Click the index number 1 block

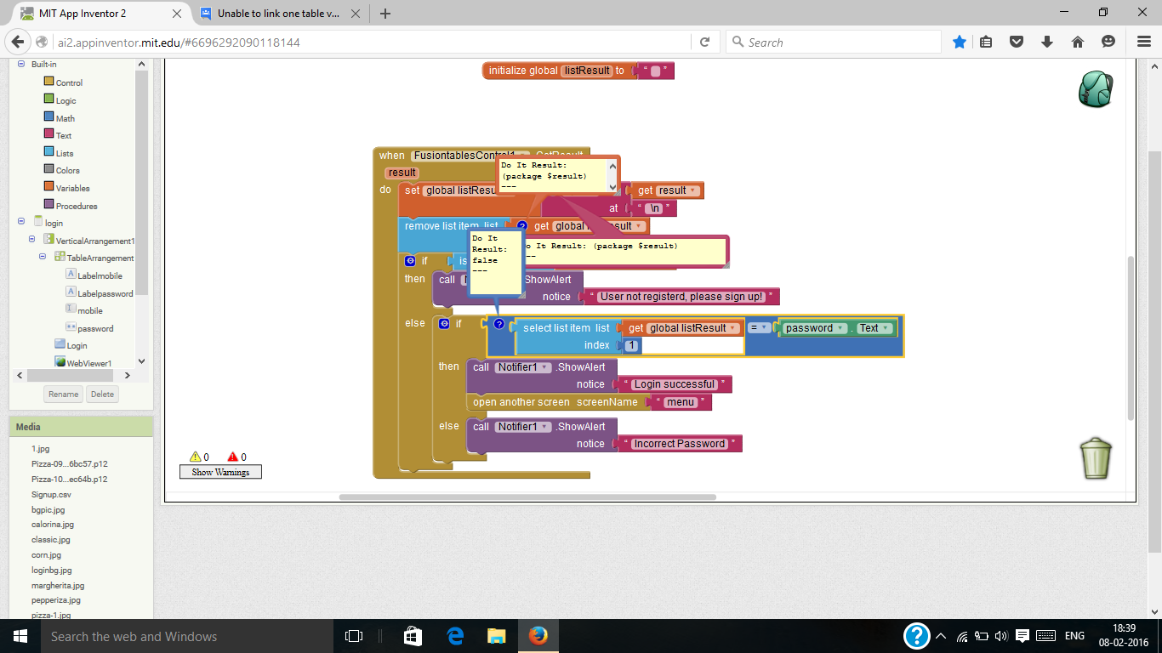[631, 345]
